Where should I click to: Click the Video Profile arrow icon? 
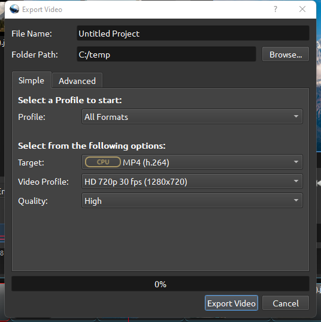(x=296, y=181)
